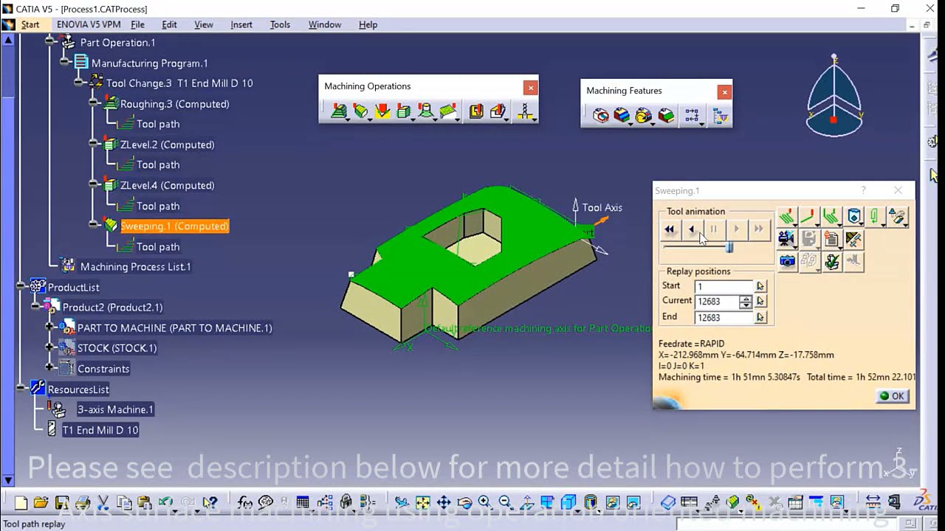Viewport: 945px width, 531px height.
Task: Choose the Sweeping operation icon
Action: click(360, 111)
